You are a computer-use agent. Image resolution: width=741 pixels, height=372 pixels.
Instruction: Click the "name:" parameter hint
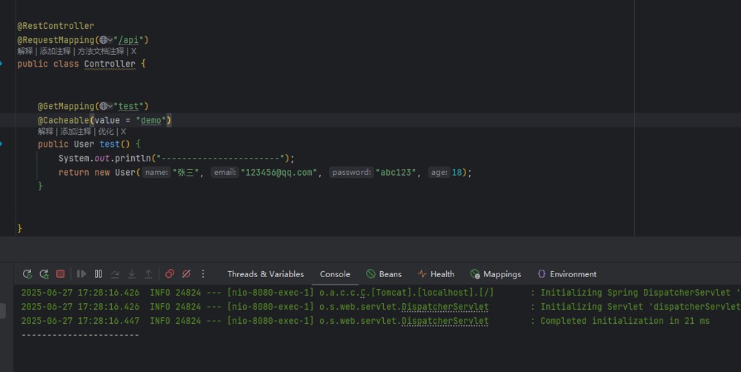pyautogui.click(x=156, y=173)
